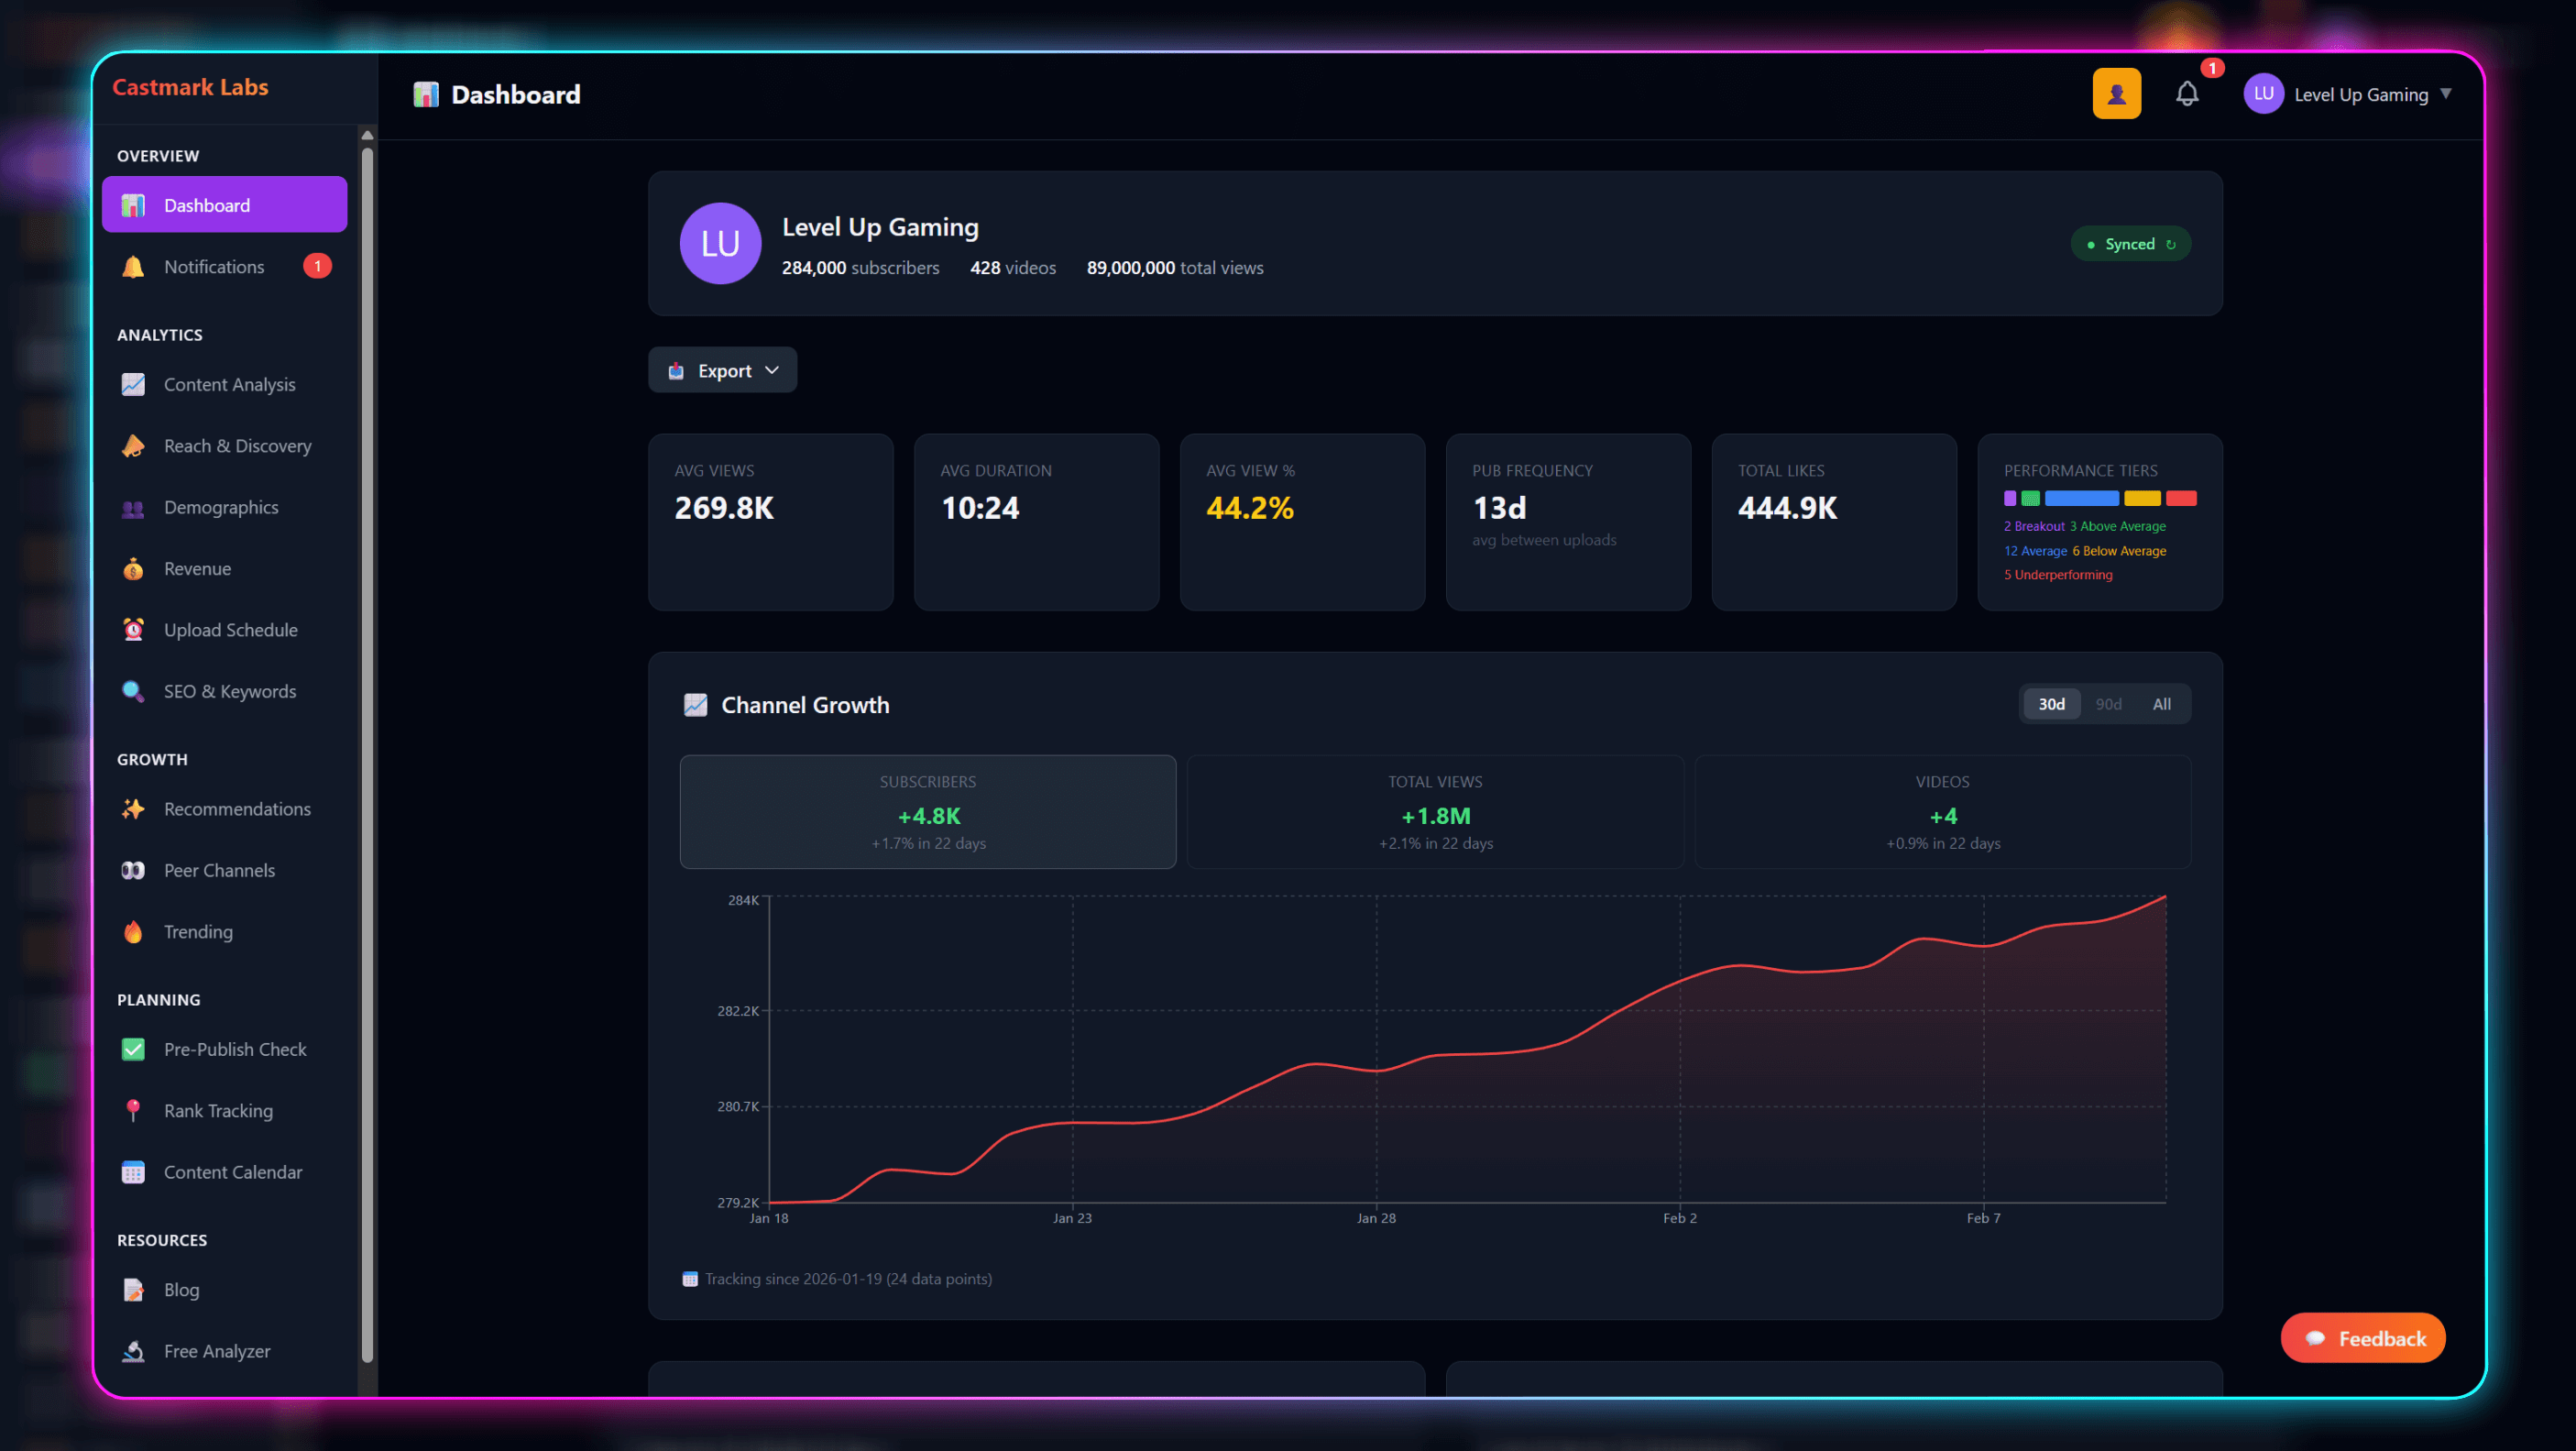This screenshot has height=1451, width=2576.
Task: Open Upload Schedule
Action: [x=231, y=629]
